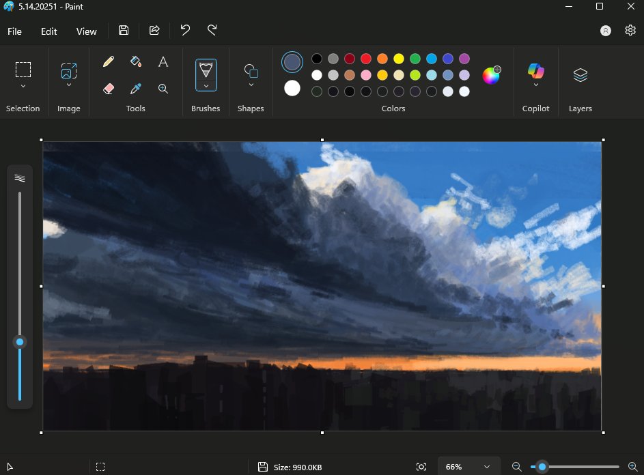Pick the brown color swatch
644x475 pixels.
(350, 75)
